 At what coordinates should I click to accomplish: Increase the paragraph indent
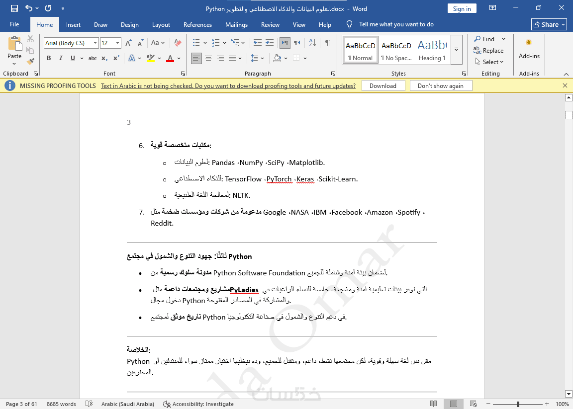269,43
